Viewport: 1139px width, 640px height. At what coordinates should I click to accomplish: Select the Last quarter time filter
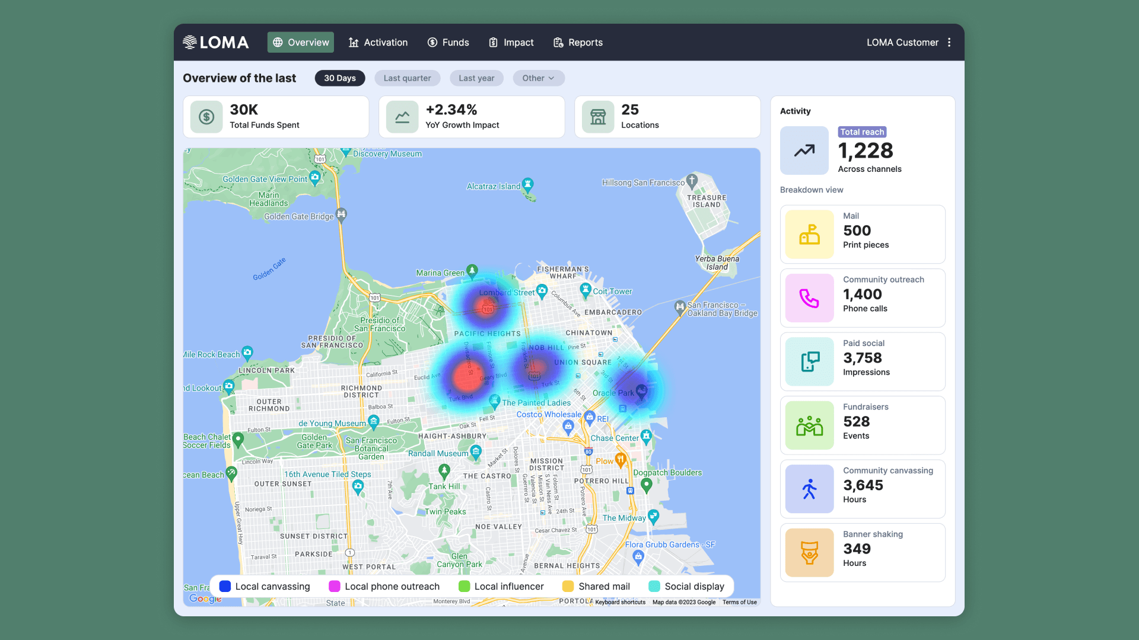pyautogui.click(x=407, y=78)
